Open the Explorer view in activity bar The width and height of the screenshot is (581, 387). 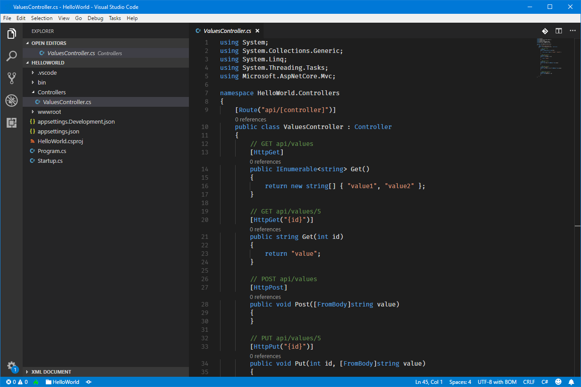[12, 34]
